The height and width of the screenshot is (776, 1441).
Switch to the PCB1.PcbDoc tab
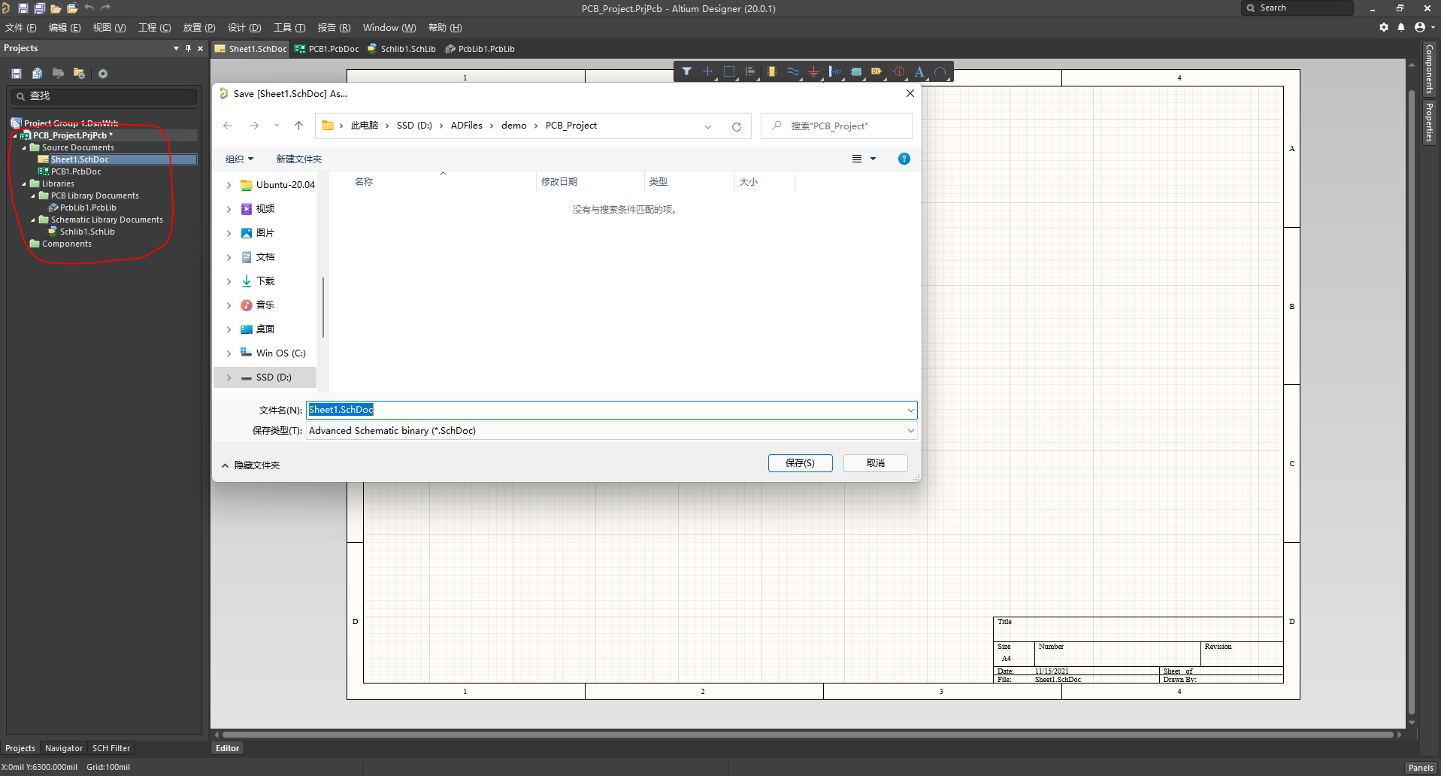coord(326,49)
